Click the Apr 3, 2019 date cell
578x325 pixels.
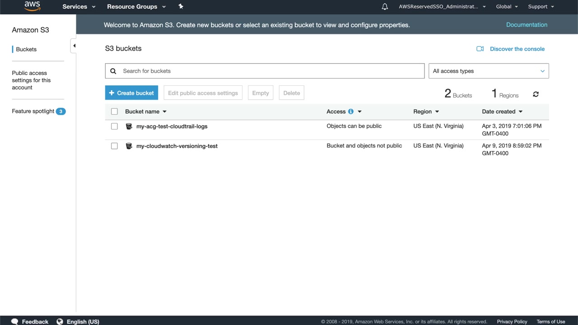(x=512, y=130)
